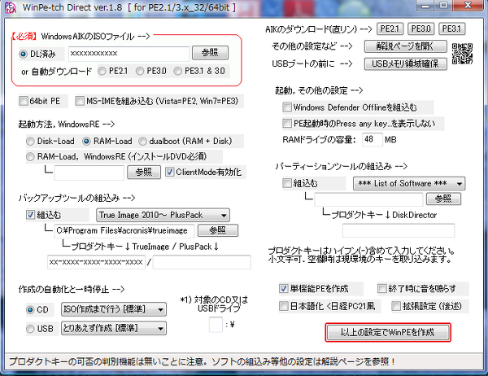Toggle the MS-IME組み込む checkbox
This screenshot has width=488, height=376.
click(80, 102)
